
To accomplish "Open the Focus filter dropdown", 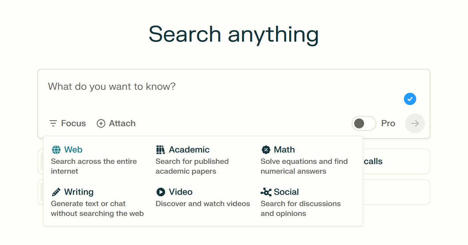I will [x=67, y=123].
